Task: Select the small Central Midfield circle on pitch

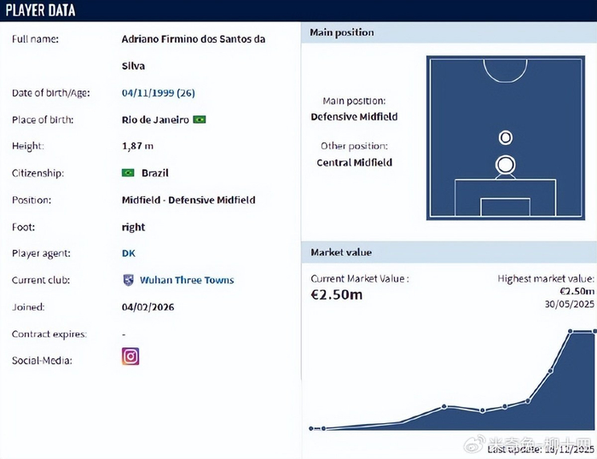Action: [x=505, y=137]
